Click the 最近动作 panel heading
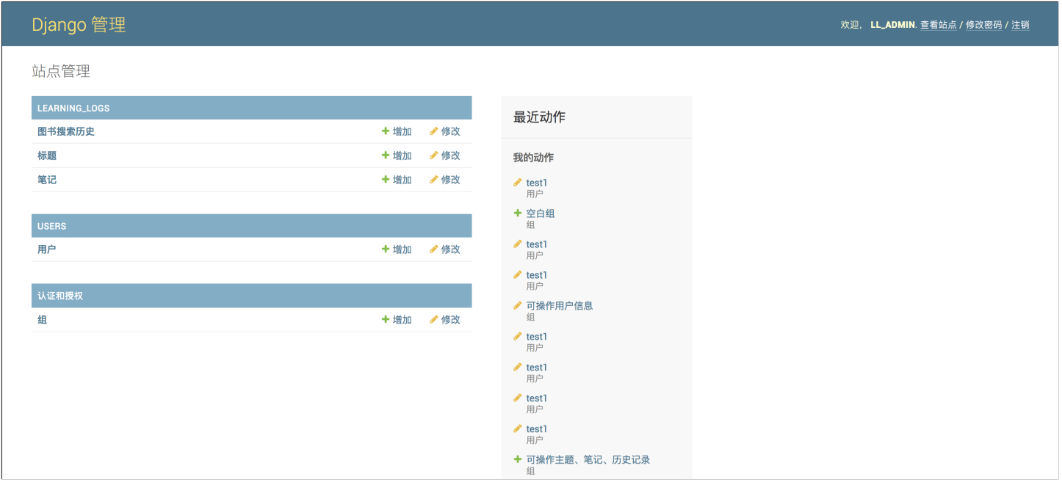Viewport: 1062px width, 482px height. 539,117
